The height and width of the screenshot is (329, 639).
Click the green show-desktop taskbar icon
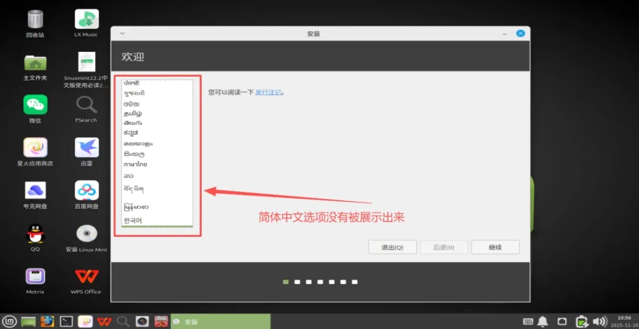click(28, 322)
